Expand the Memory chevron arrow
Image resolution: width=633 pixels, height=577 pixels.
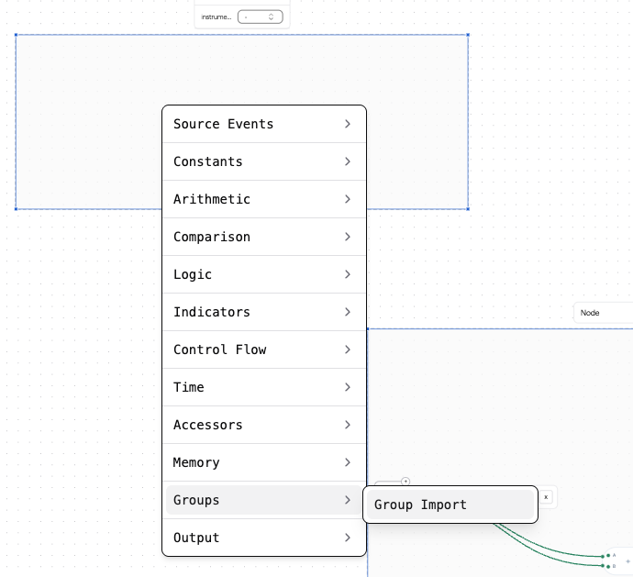point(348,462)
